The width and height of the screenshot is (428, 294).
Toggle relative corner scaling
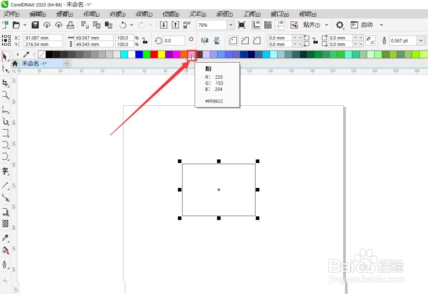point(370,41)
